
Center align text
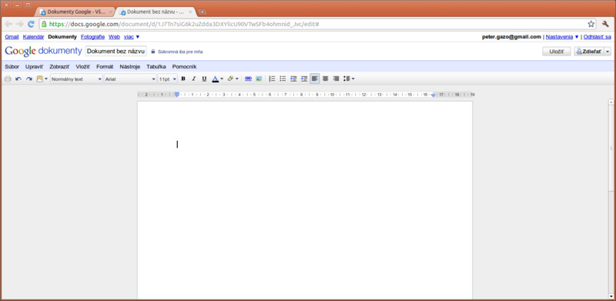coord(325,79)
